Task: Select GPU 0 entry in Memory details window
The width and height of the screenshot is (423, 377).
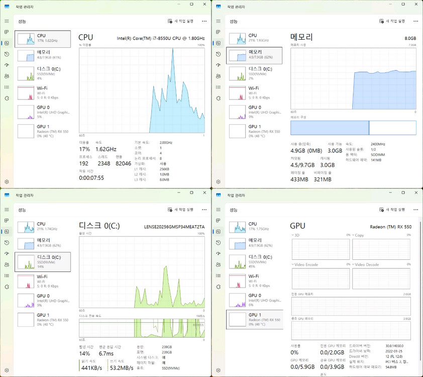Action: (254, 112)
